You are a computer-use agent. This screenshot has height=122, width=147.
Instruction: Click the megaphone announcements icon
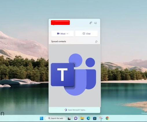[x=95, y=23]
